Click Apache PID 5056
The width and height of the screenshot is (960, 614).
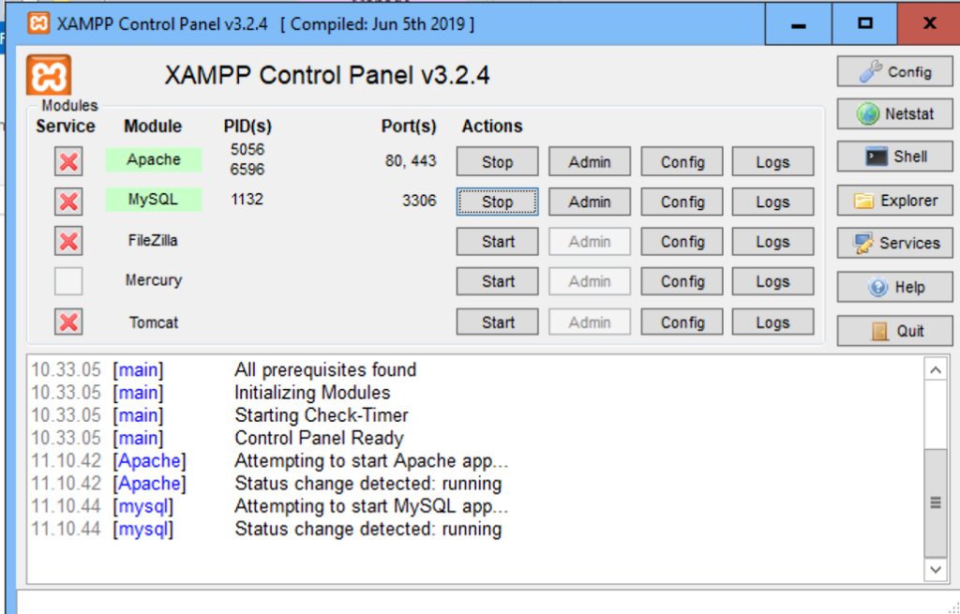coord(247,149)
